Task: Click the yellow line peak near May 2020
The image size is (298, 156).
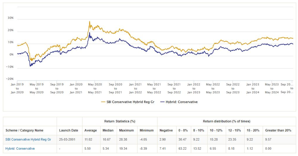Action: coord(89,21)
